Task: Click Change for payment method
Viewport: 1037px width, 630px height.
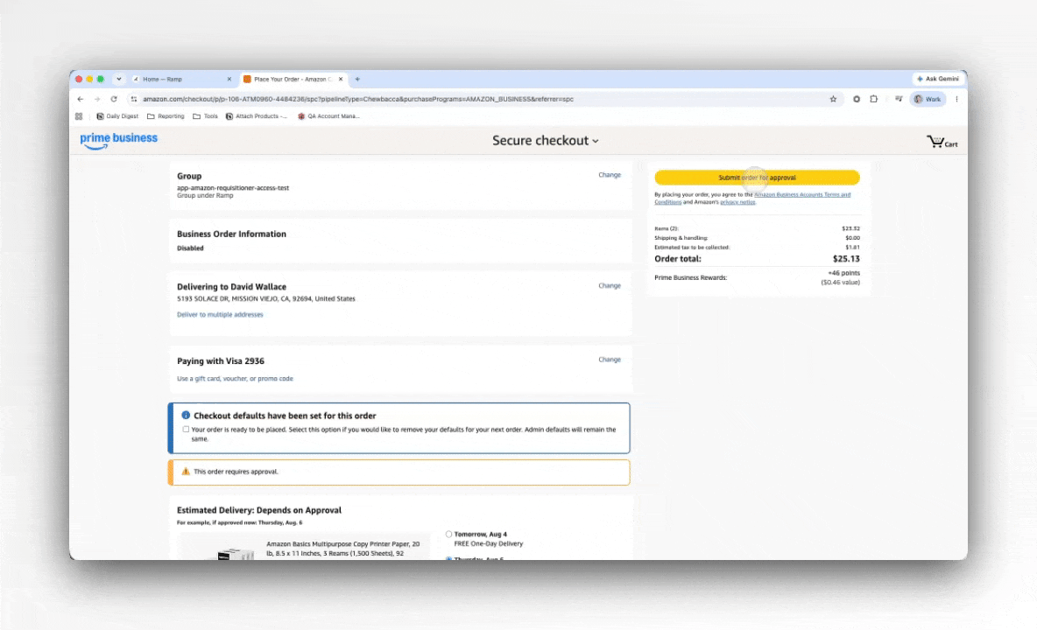Action: 610,360
